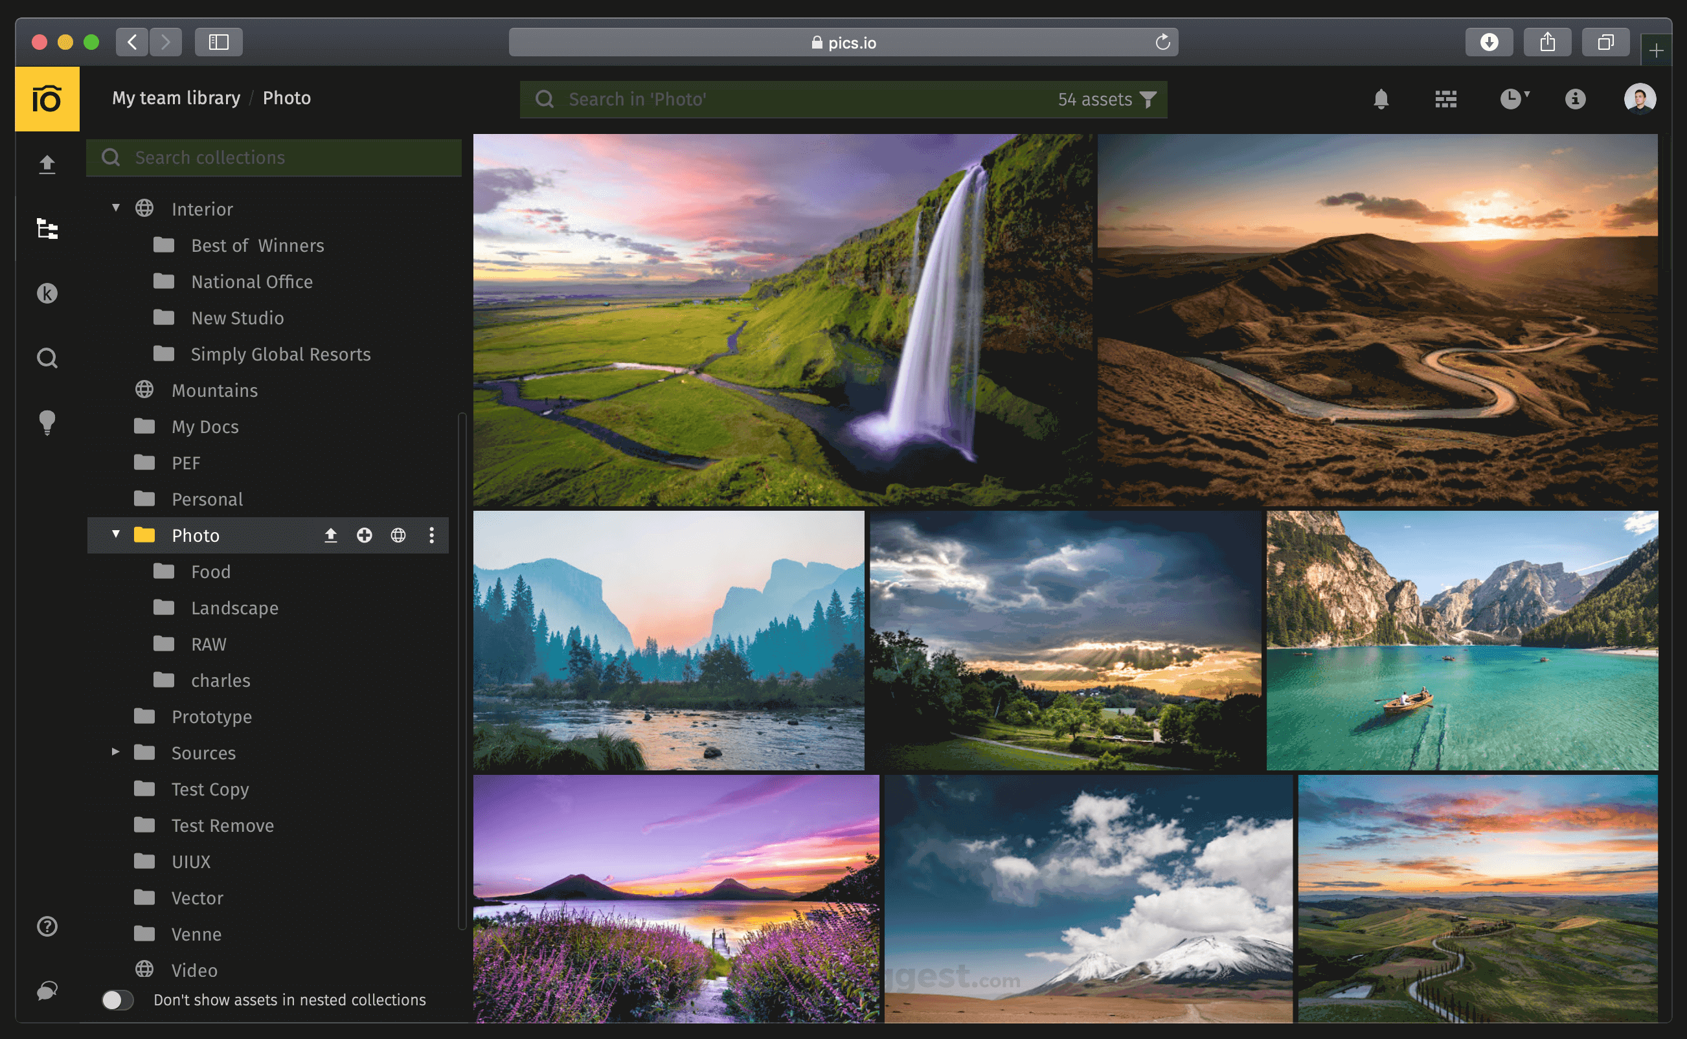Navigate to 'My team library' breadcrumb

(176, 98)
